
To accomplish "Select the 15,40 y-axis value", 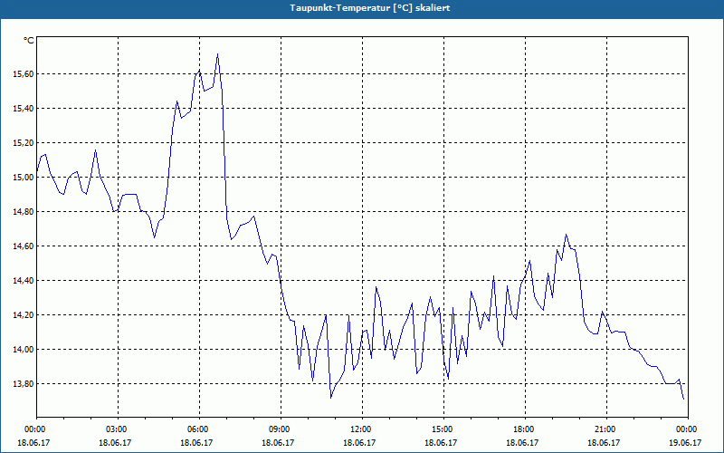I will click(x=24, y=108).
